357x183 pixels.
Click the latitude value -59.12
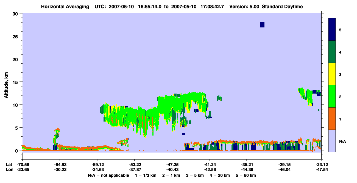(97, 164)
